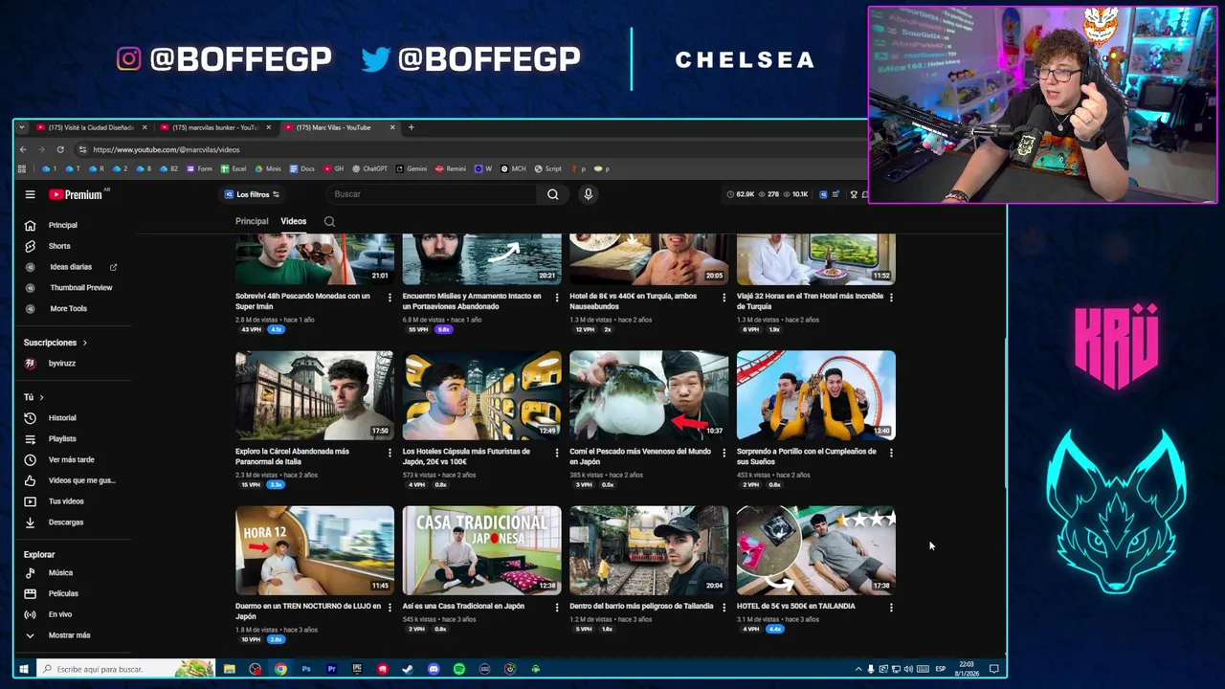
Task: Open the title Dentro del barrio más peligroso de Tailandia
Action: coord(641,606)
